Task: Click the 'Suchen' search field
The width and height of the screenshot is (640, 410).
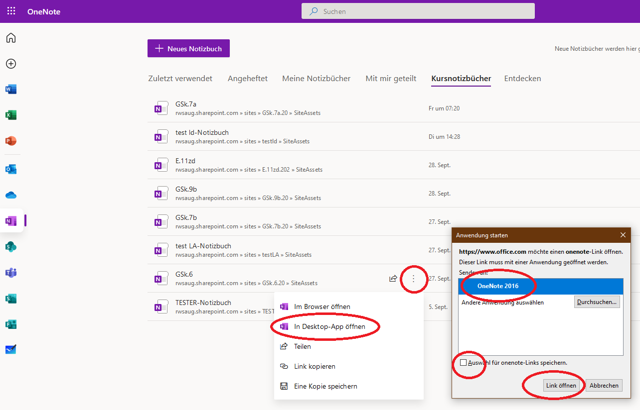Action: [418, 11]
